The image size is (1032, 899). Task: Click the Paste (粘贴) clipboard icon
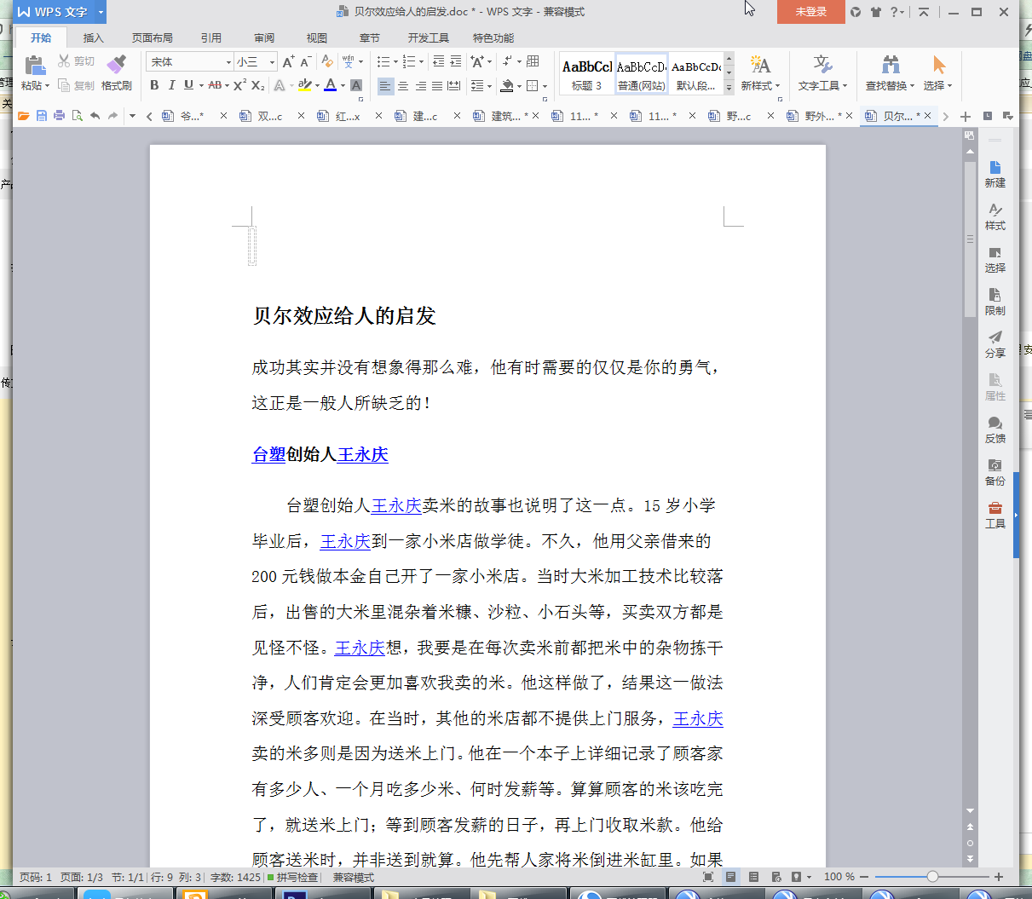pos(35,65)
